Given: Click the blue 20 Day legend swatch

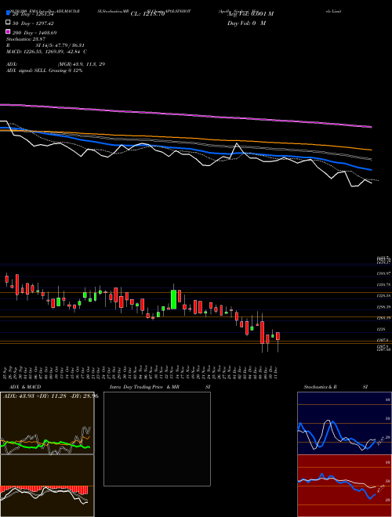Looking at the screenshot, I should click(x=8, y=13).
